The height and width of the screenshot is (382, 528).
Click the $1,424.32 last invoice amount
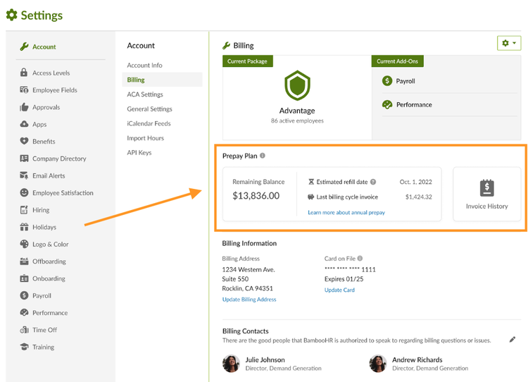(419, 197)
